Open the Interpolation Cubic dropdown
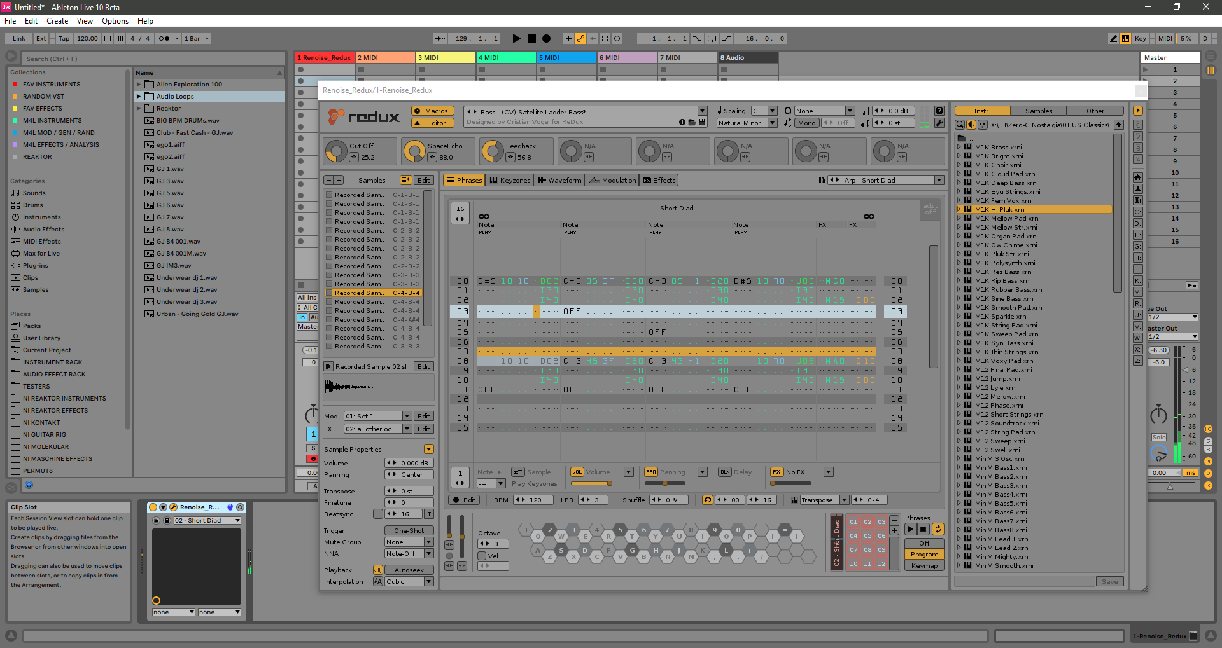This screenshot has height=648, width=1222. point(409,581)
